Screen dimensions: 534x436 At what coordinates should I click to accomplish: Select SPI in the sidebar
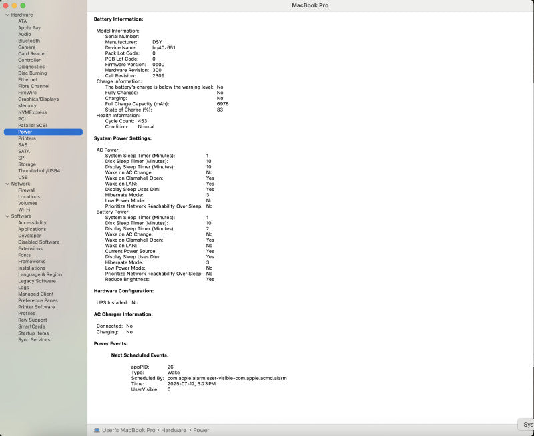(x=22, y=158)
